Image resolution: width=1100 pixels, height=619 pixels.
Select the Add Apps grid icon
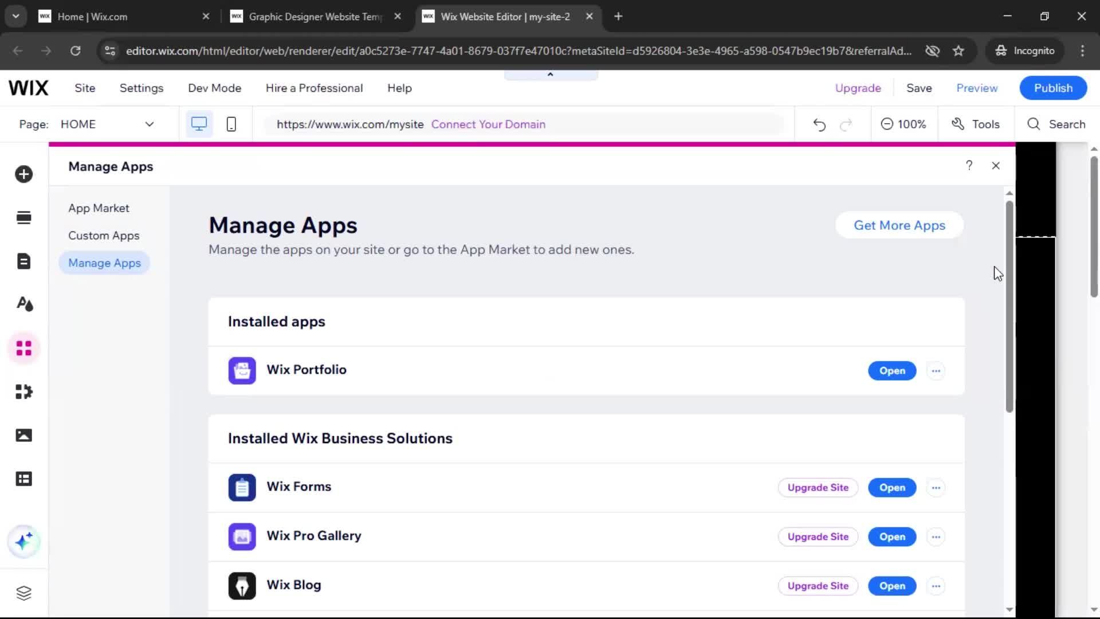23,348
